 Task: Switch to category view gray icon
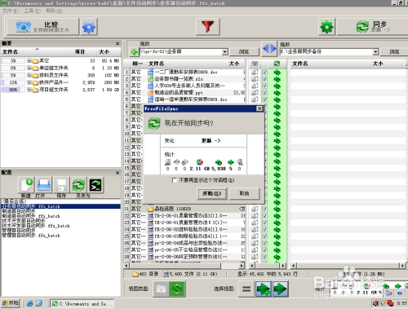click(161, 289)
